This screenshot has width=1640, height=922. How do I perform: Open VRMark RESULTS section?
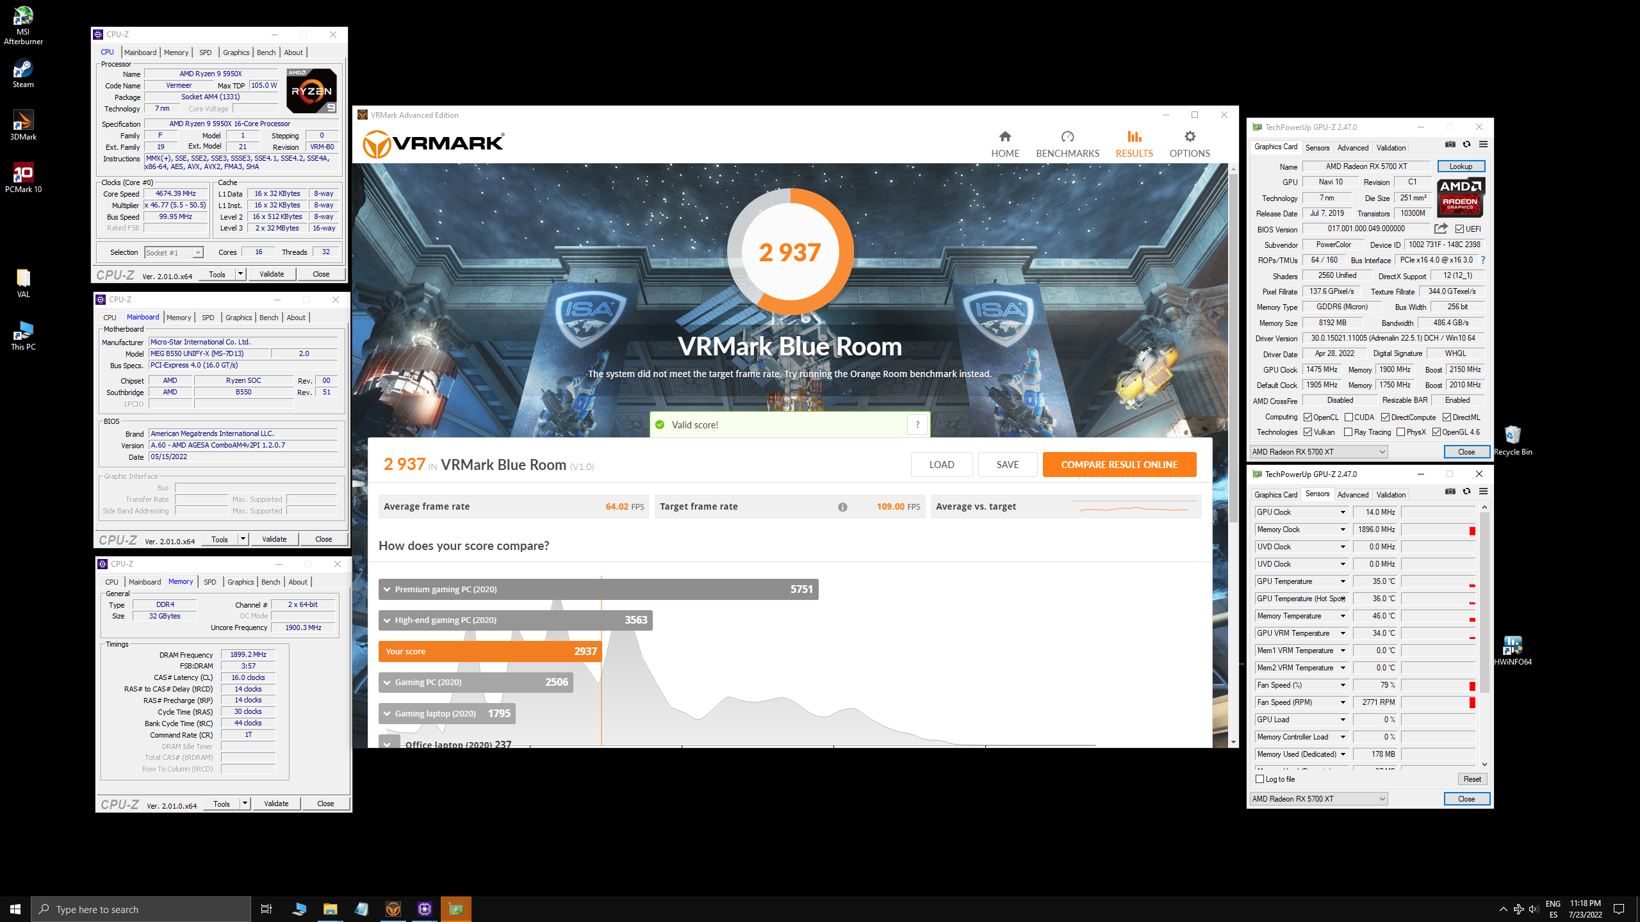point(1134,144)
